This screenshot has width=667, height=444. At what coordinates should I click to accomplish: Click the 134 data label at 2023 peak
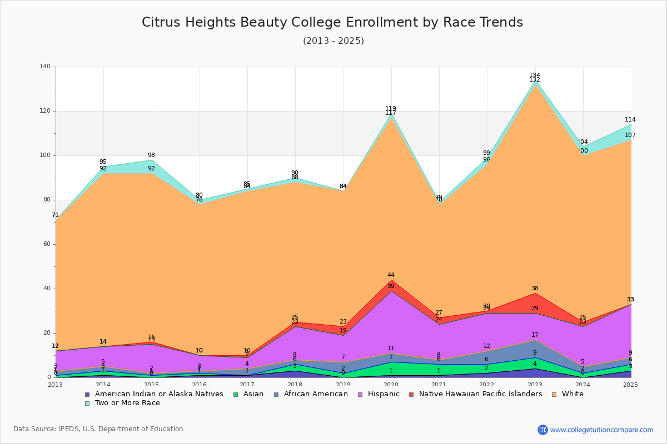(535, 75)
